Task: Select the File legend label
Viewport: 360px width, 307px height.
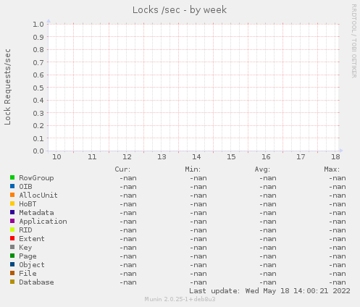Action: (28, 274)
